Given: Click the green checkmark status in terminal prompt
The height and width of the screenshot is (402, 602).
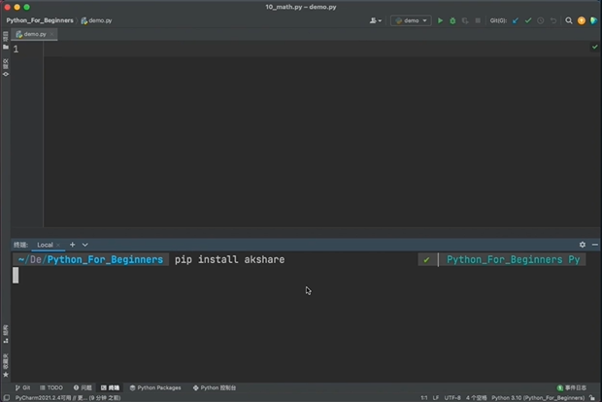Looking at the screenshot, I should (426, 260).
